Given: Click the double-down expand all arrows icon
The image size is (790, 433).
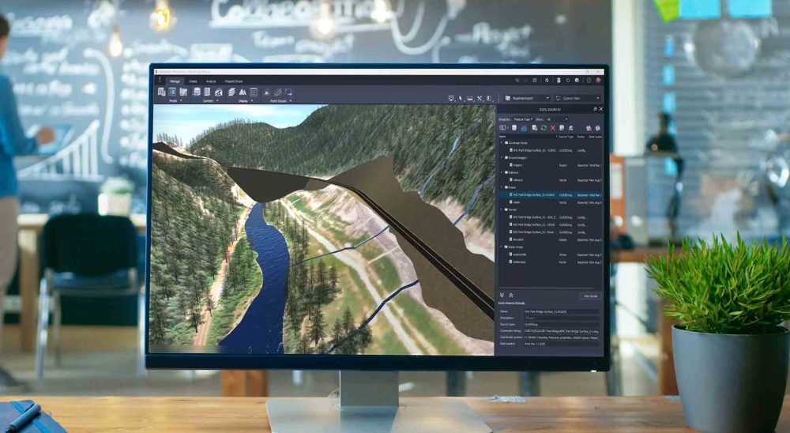Looking at the screenshot, I should pyautogui.click(x=503, y=295).
